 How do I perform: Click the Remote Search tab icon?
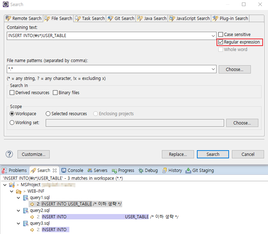click(x=8, y=18)
